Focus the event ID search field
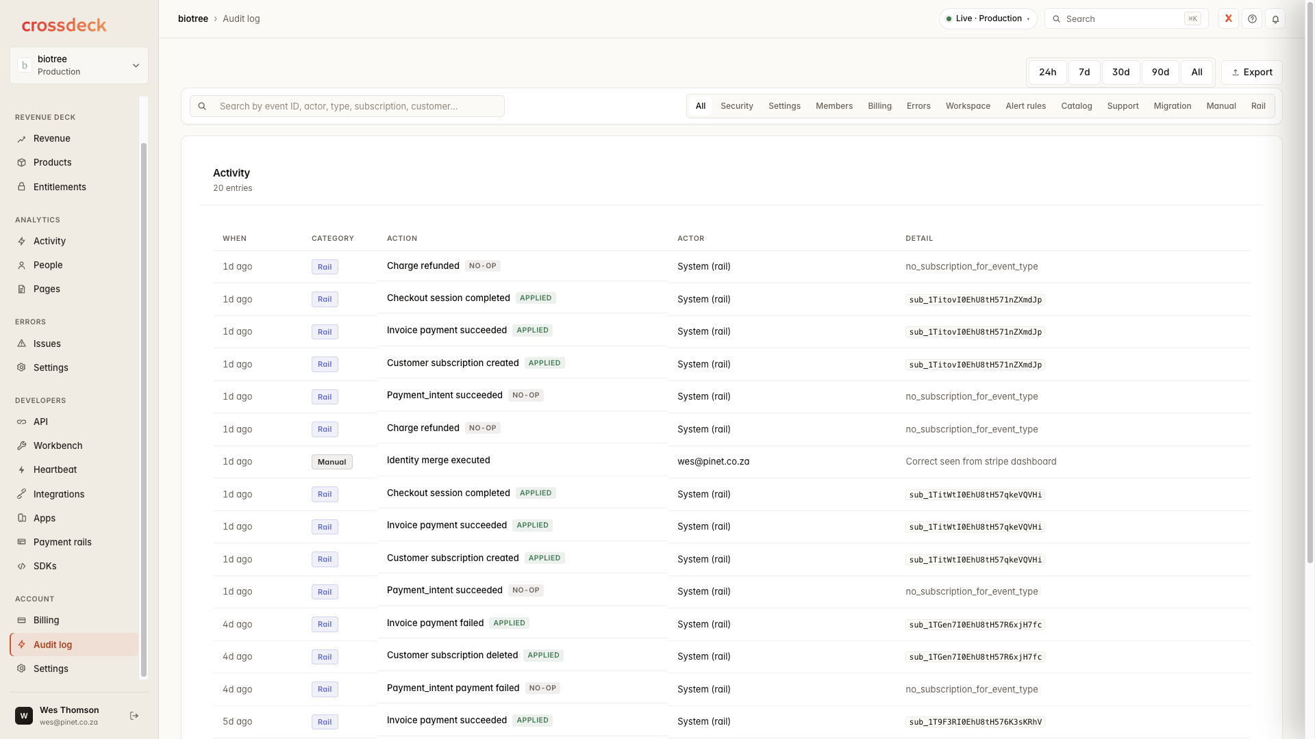 pos(347,106)
